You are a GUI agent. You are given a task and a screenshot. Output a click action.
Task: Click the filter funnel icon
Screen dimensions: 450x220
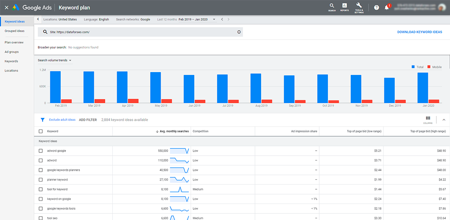[x=43, y=120]
